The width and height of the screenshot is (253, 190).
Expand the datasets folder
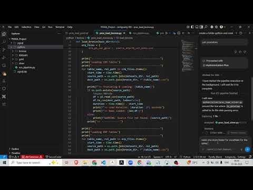click(x=23, y=55)
